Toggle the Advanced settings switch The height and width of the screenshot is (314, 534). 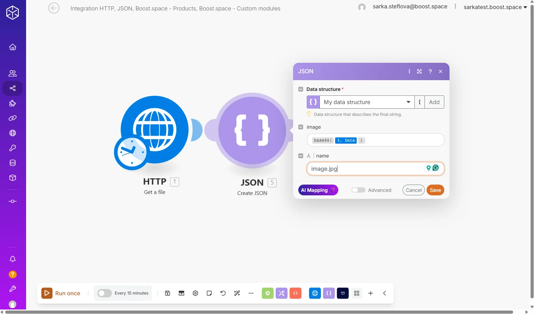point(358,190)
